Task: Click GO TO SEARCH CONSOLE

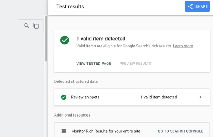Action: [181, 131]
